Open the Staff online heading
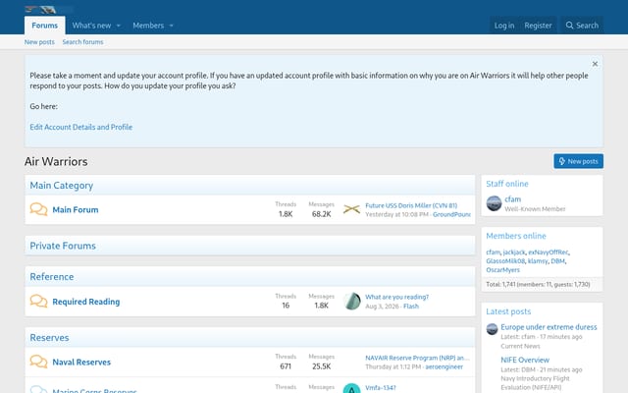 (507, 184)
